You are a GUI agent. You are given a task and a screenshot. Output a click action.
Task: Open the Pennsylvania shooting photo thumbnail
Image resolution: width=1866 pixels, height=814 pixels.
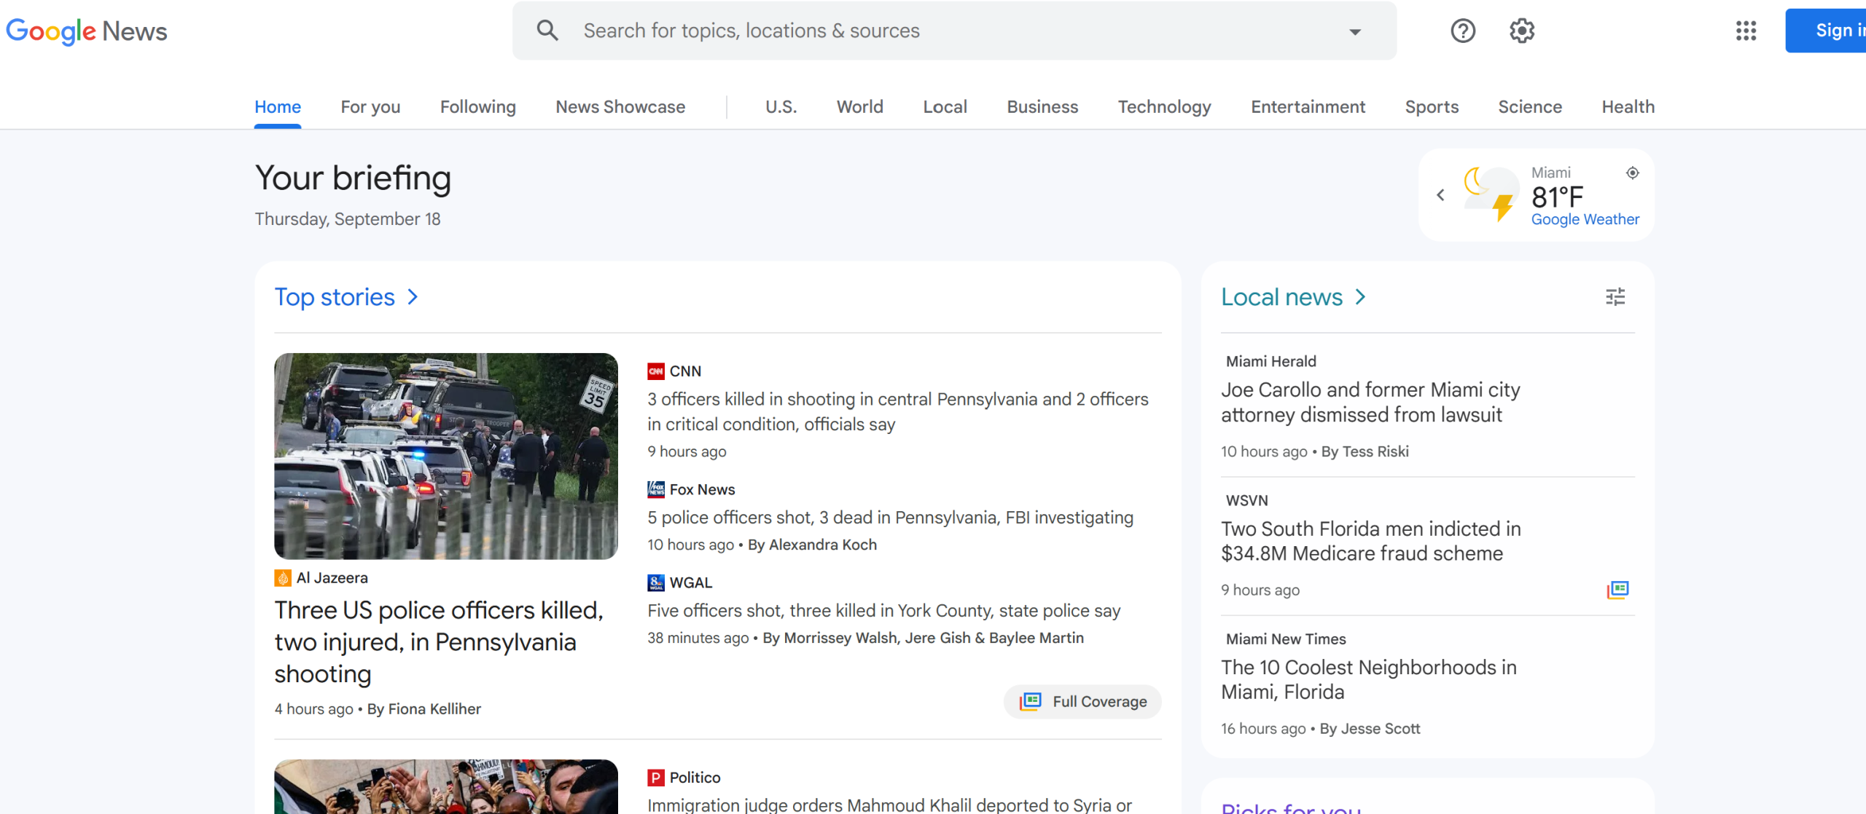(446, 457)
